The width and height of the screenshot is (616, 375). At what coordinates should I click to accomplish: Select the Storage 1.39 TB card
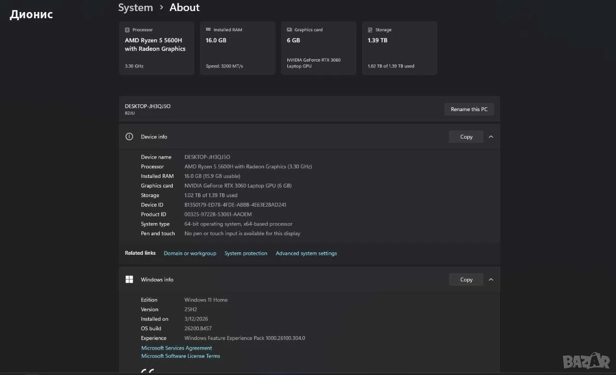[x=399, y=48]
